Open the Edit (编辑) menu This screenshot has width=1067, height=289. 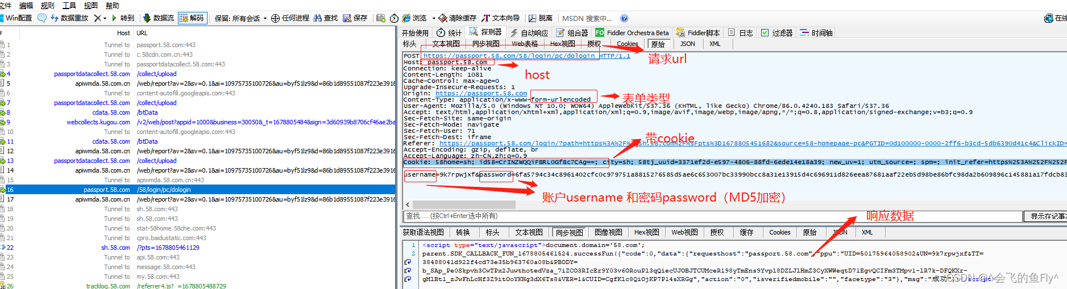(x=26, y=5)
